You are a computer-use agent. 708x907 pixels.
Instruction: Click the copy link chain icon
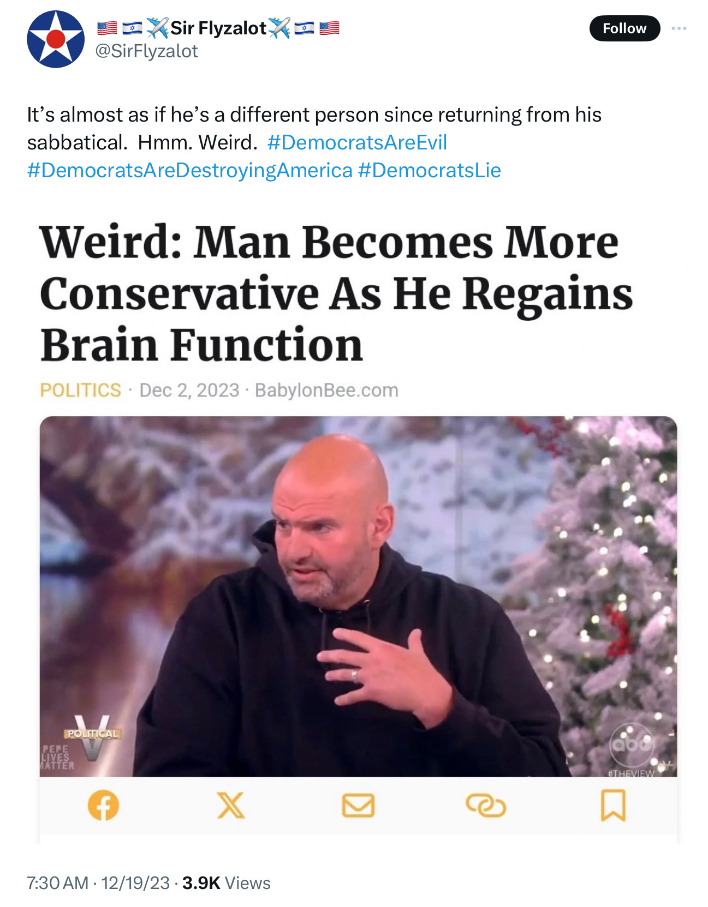[x=486, y=806]
